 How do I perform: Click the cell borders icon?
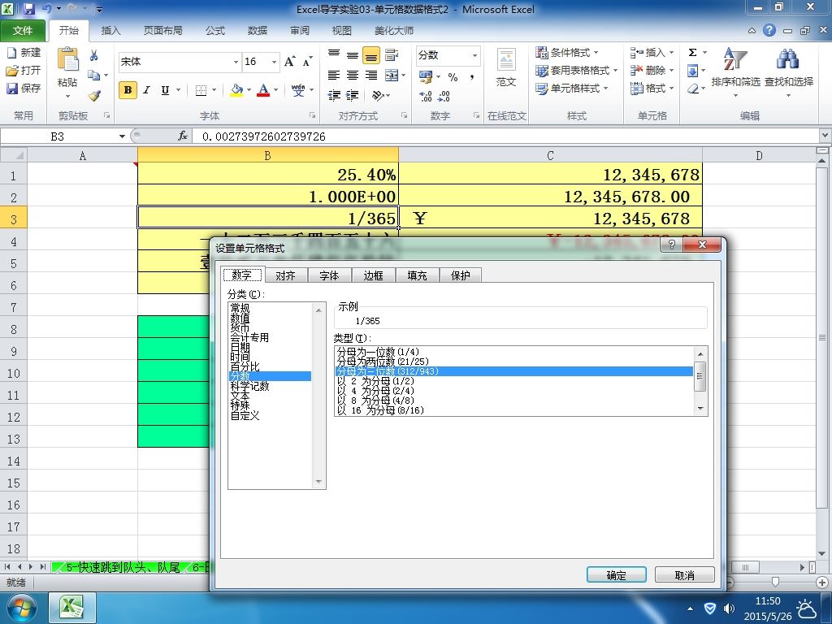201,90
